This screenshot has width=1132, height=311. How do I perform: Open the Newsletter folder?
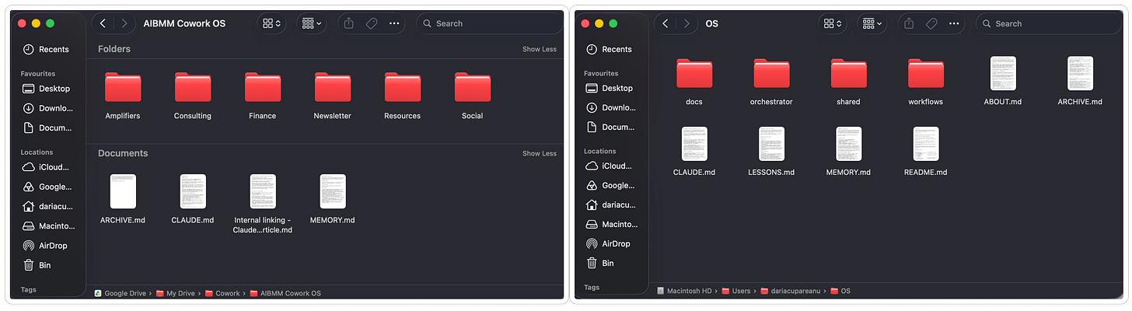point(333,88)
